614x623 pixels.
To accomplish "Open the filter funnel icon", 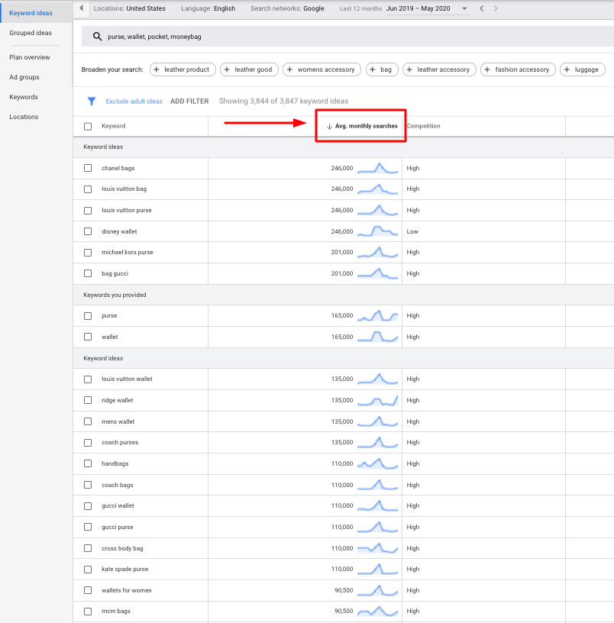I will coord(92,101).
